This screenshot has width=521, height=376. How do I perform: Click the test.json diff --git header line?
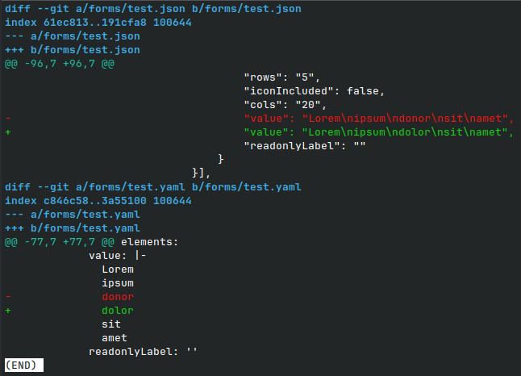click(153, 9)
